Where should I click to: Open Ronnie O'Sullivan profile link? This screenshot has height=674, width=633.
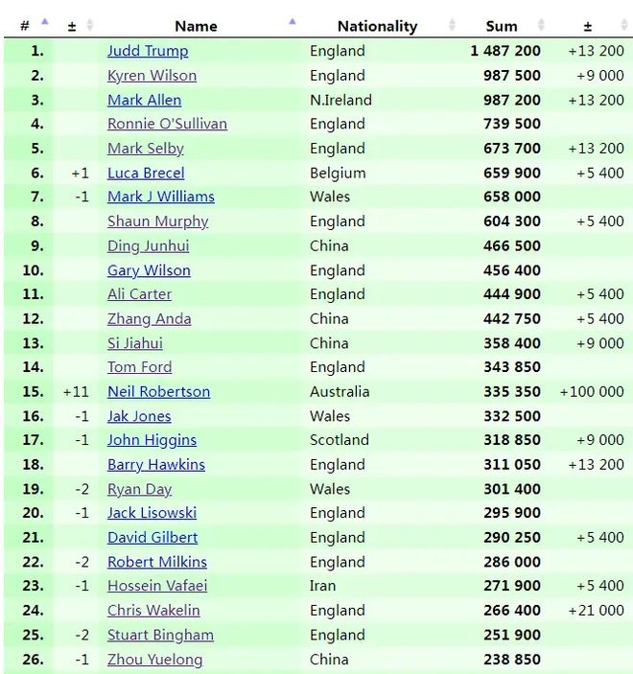click(167, 124)
